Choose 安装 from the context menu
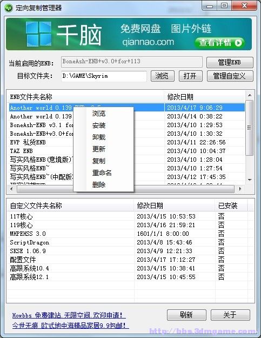 [99, 125]
